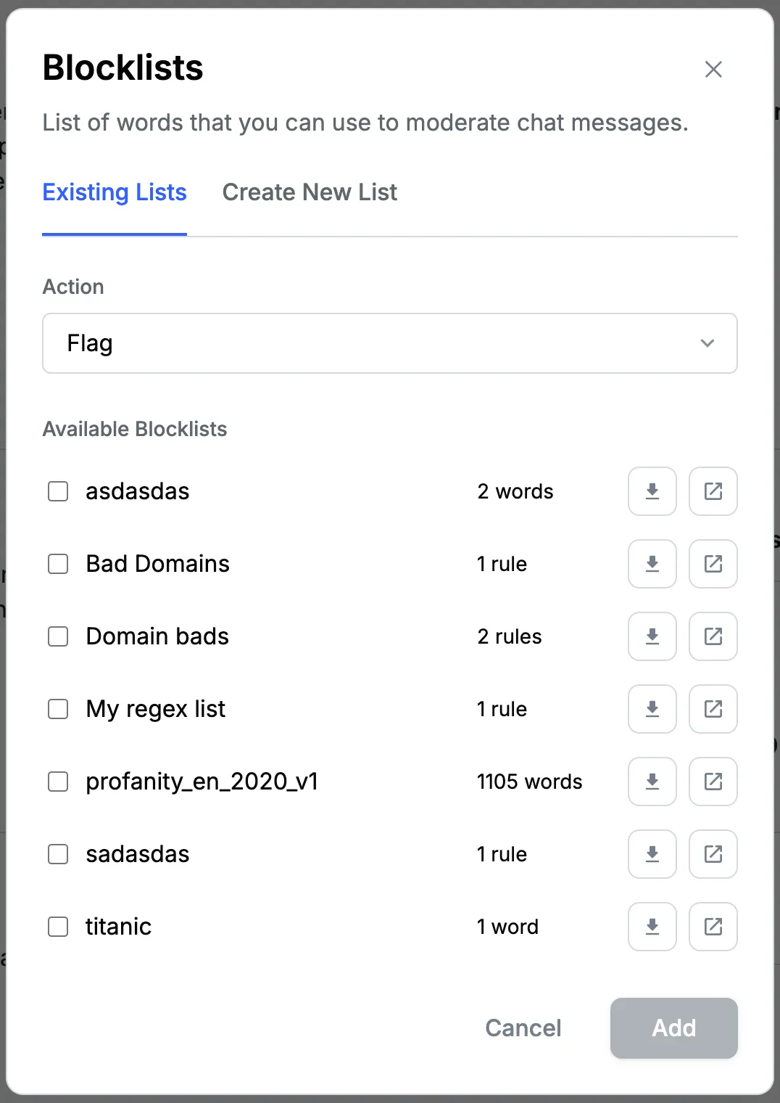
Task: Open the Bad Domains list in new view
Action: [x=713, y=564]
